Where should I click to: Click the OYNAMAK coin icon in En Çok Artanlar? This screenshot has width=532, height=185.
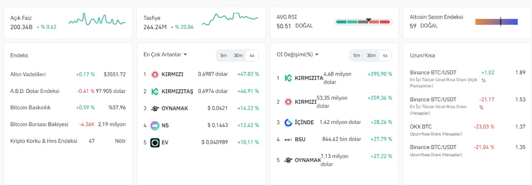click(155, 108)
